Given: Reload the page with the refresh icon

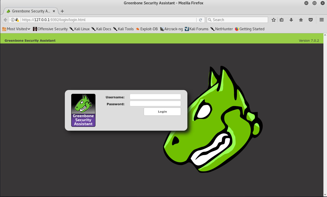Looking at the screenshot, I should (x=200, y=20).
